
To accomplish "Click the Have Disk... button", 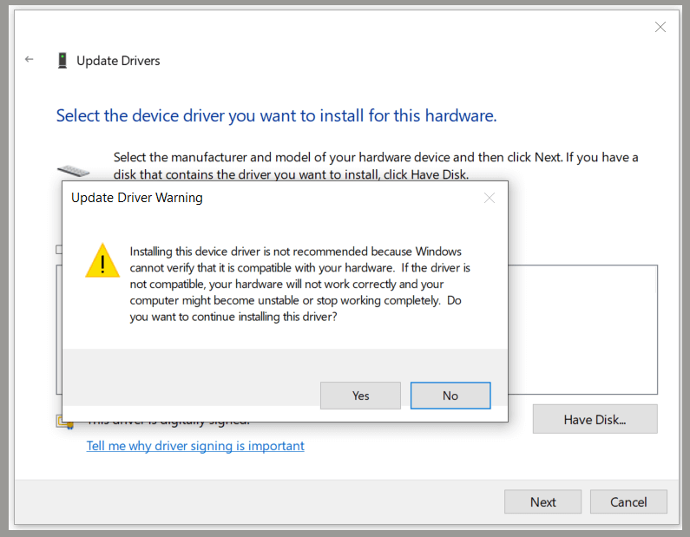I will click(595, 419).
